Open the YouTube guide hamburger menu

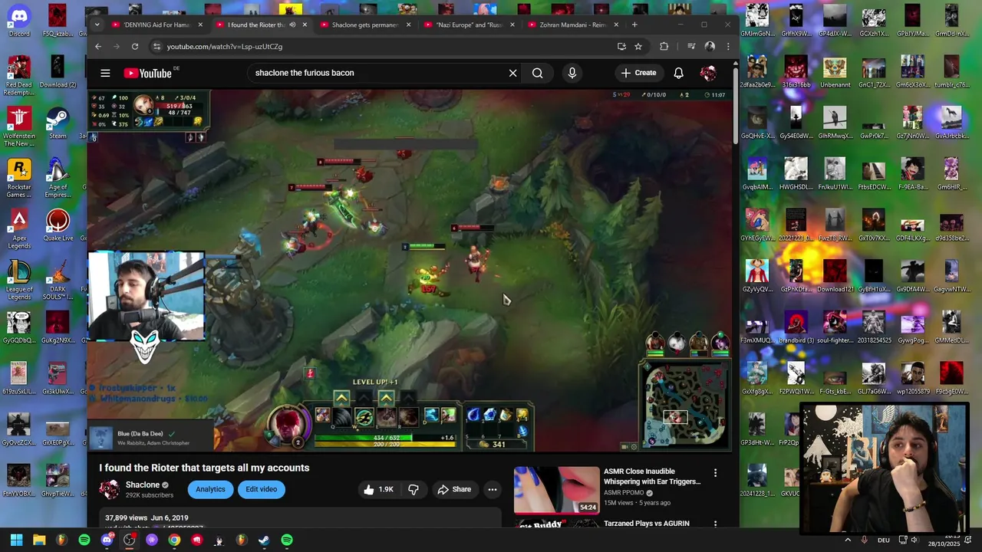click(105, 73)
